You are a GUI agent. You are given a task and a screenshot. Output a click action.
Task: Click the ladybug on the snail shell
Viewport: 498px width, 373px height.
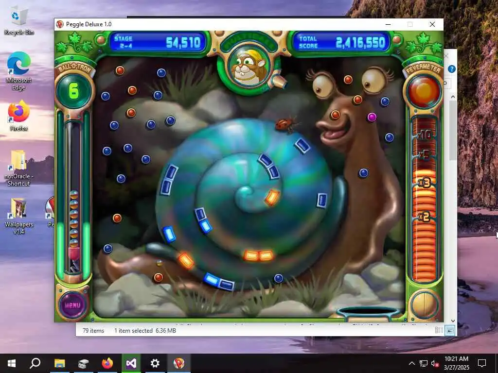coord(286,124)
